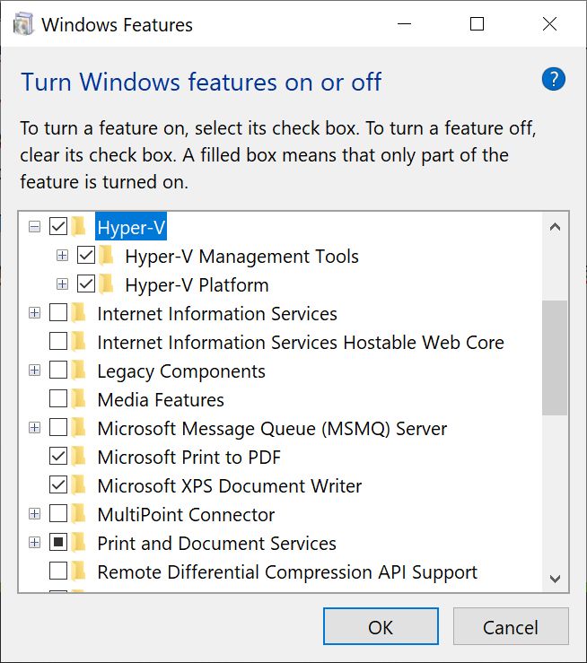Select Remote Differential Compression API Support label
Screen dimensions: 587x663
(287, 572)
